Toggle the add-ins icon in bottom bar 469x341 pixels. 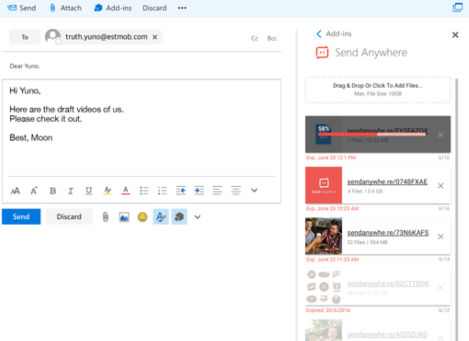coord(179,217)
